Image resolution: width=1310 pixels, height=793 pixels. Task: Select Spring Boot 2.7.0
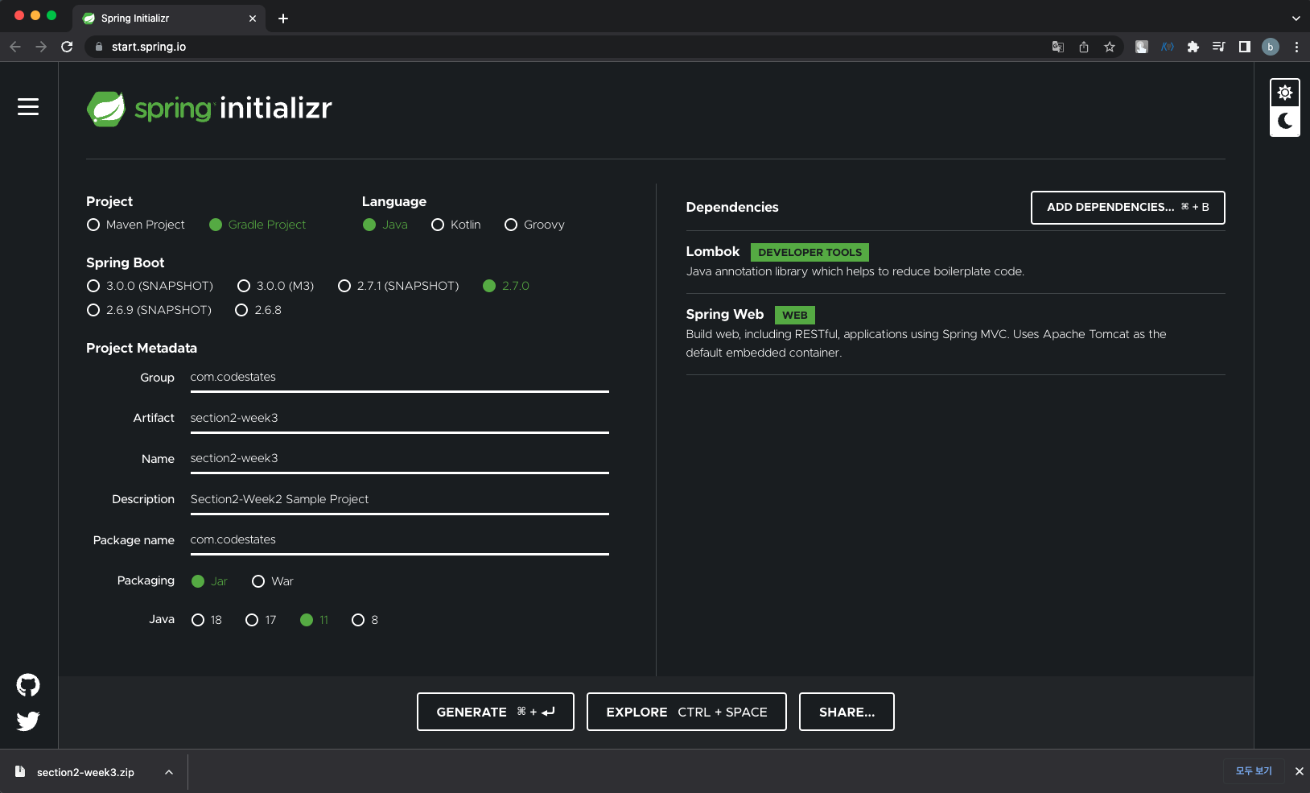pyautogui.click(x=505, y=286)
